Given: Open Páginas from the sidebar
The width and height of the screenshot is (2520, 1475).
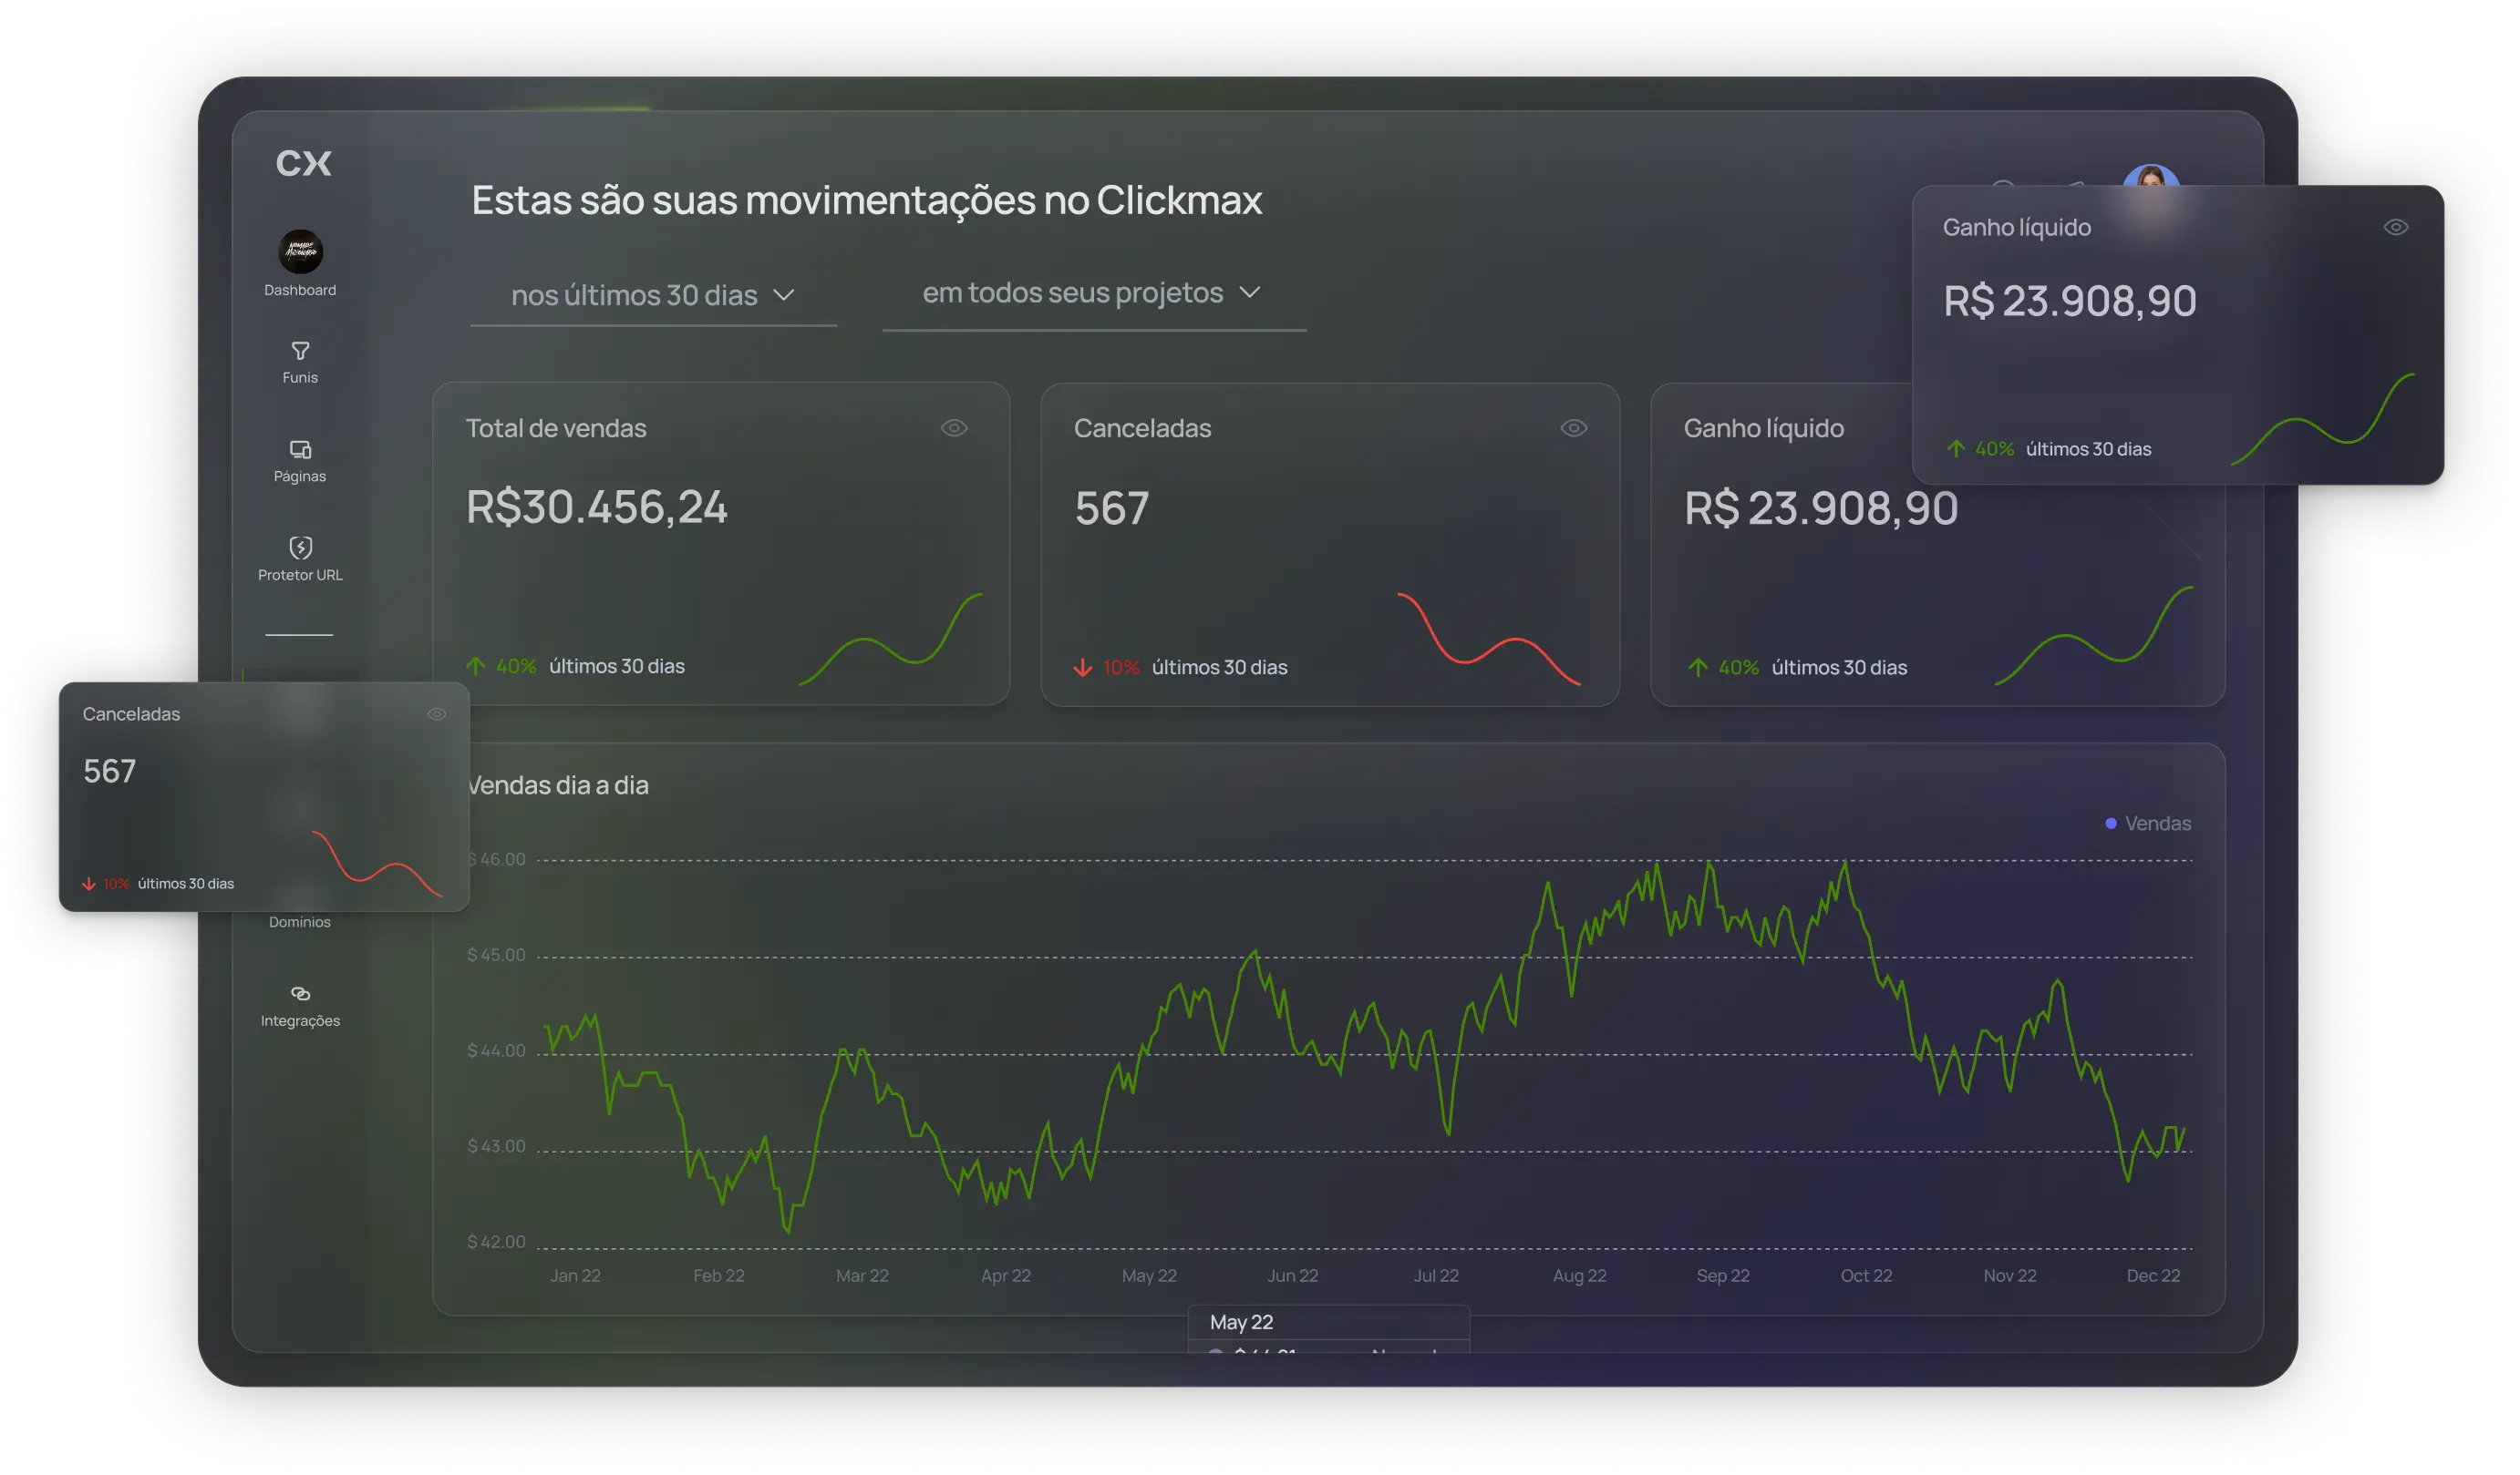Looking at the screenshot, I should tap(300, 462).
